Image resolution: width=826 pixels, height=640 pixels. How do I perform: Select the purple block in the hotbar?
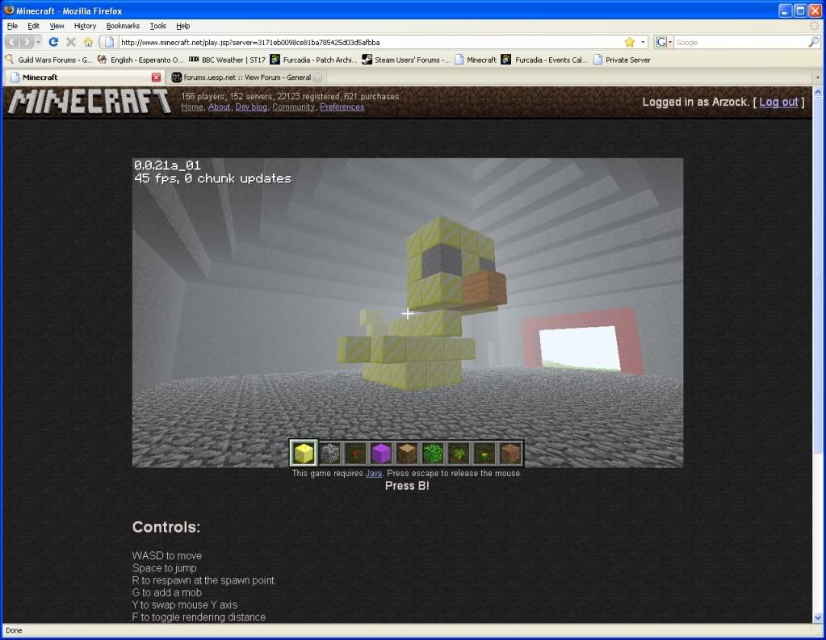381,453
